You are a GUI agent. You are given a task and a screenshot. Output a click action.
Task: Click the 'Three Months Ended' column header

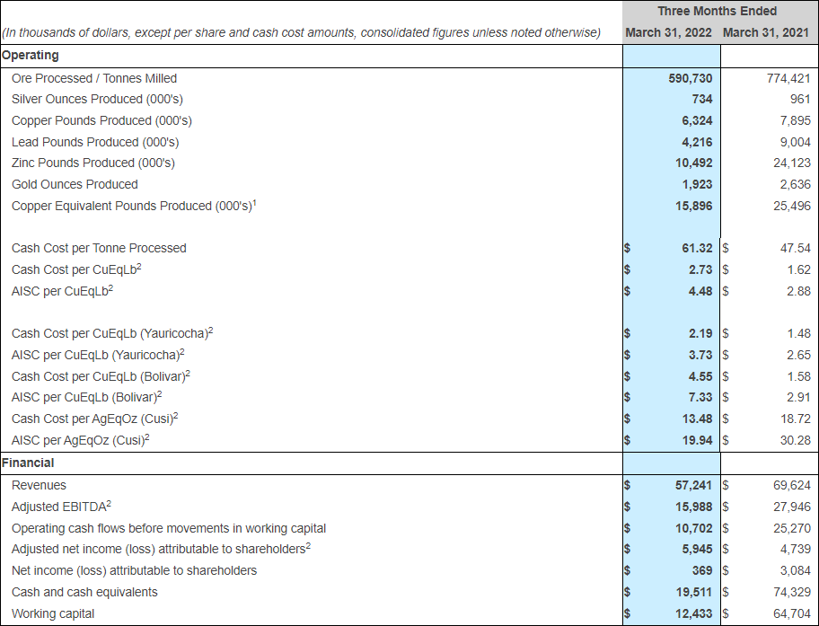point(717,11)
